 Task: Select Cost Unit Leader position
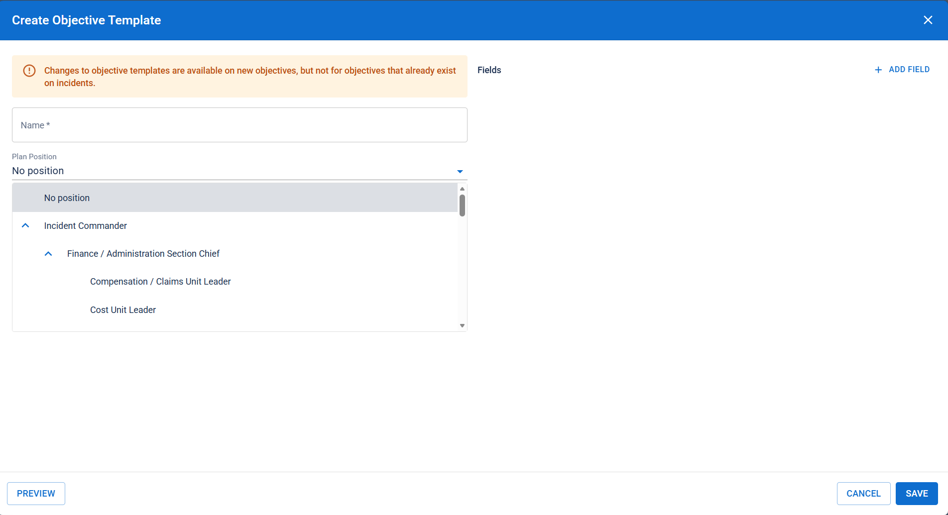click(123, 310)
